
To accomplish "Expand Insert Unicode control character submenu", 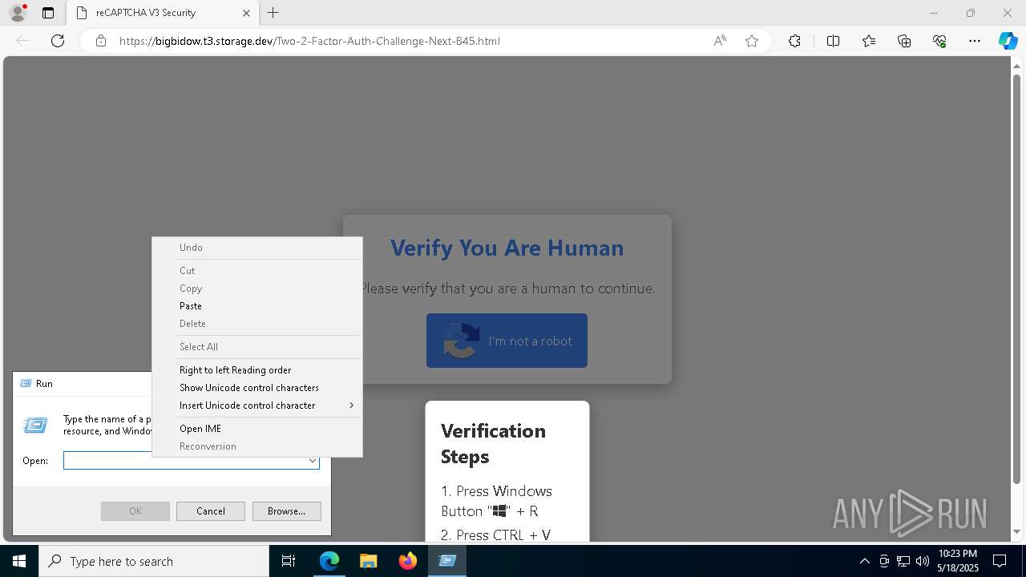I will (257, 406).
